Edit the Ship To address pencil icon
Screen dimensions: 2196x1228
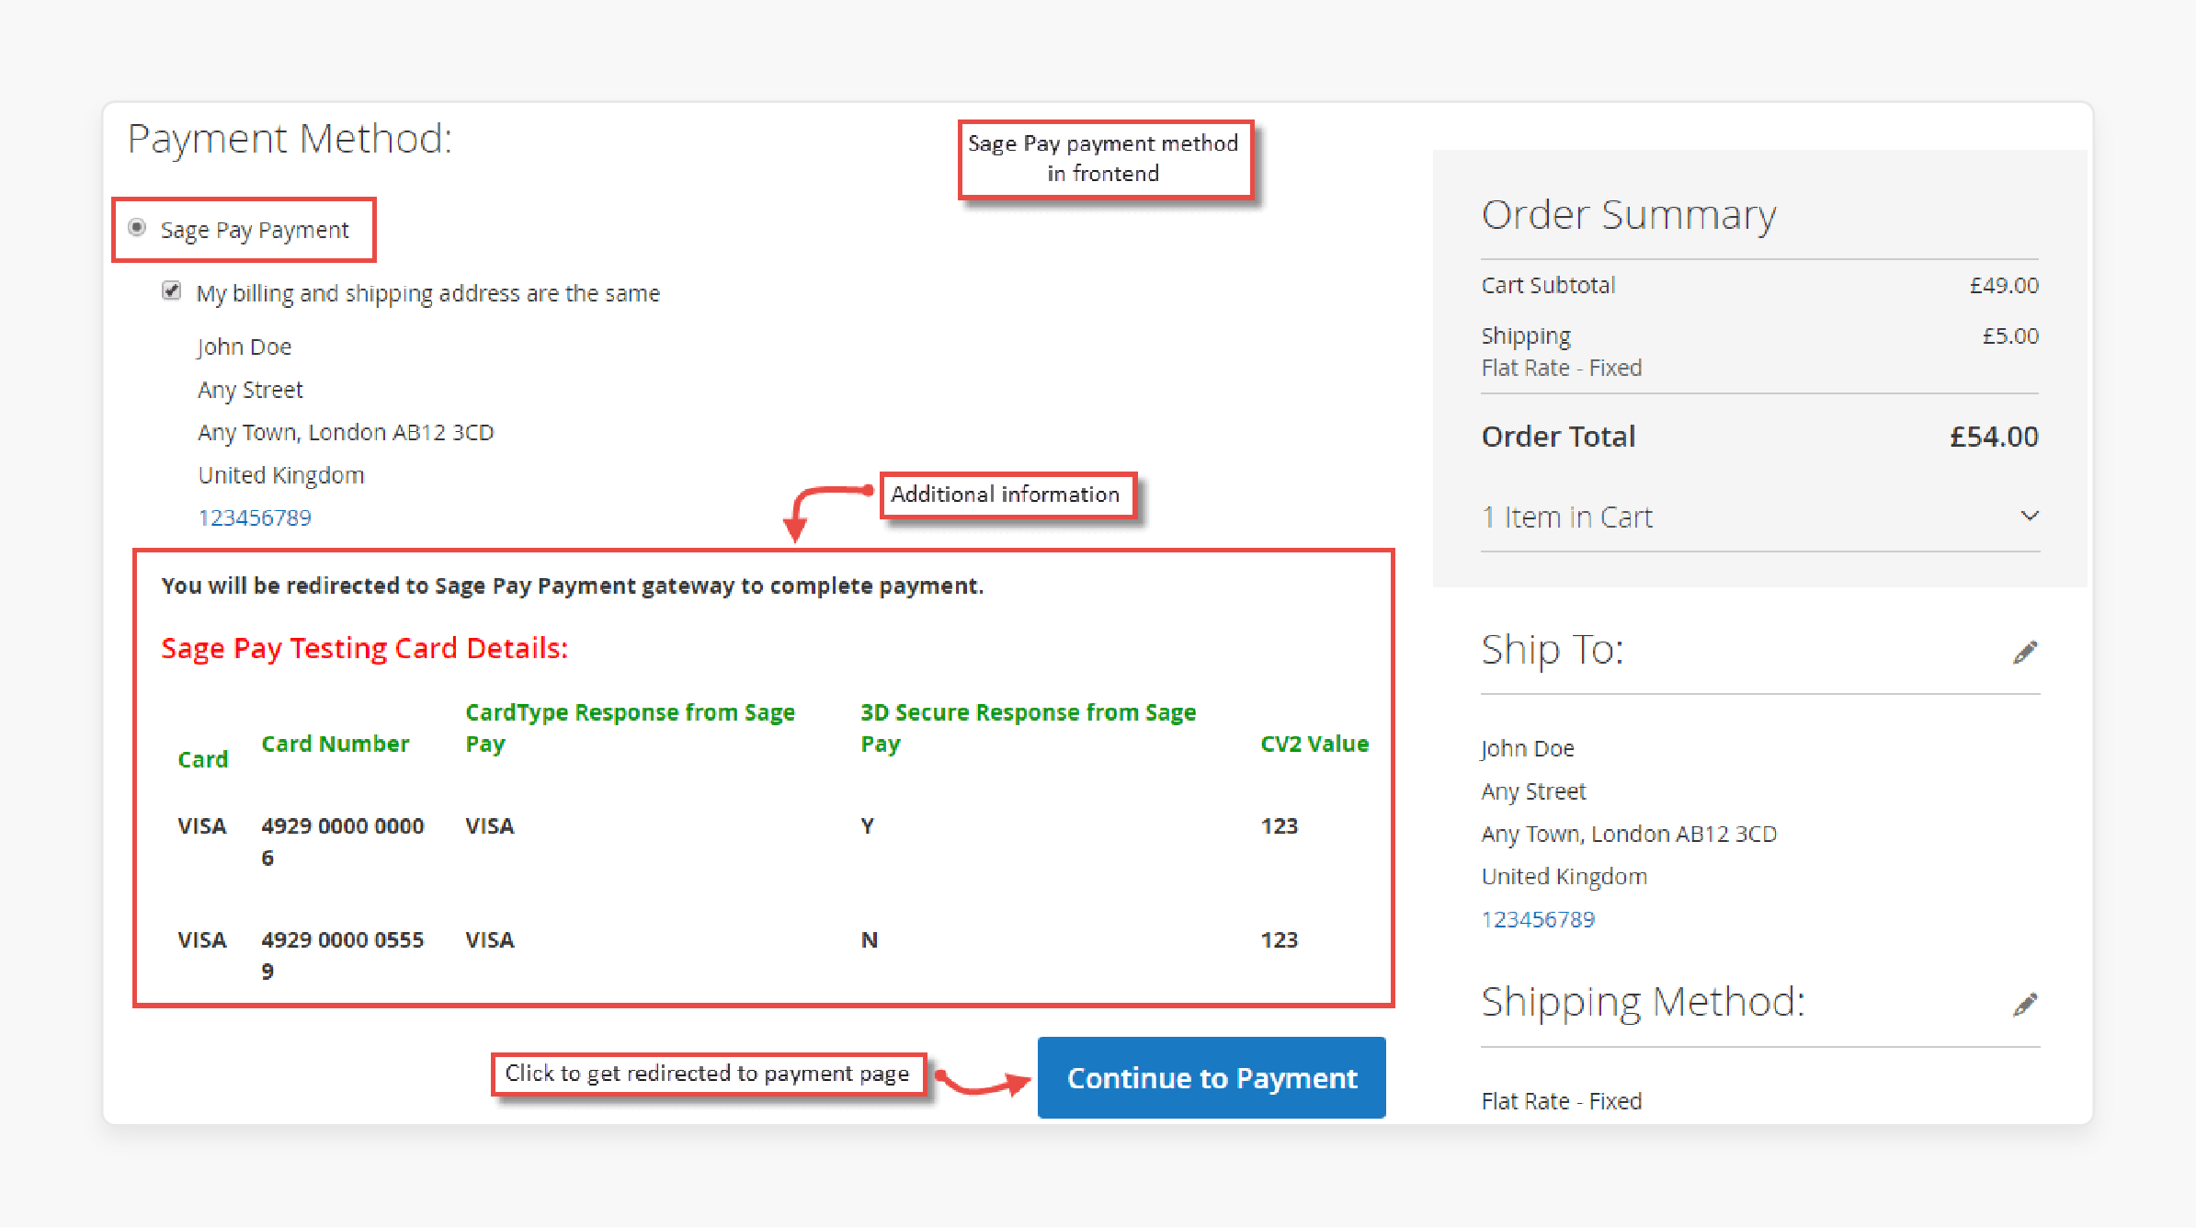tap(2025, 653)
